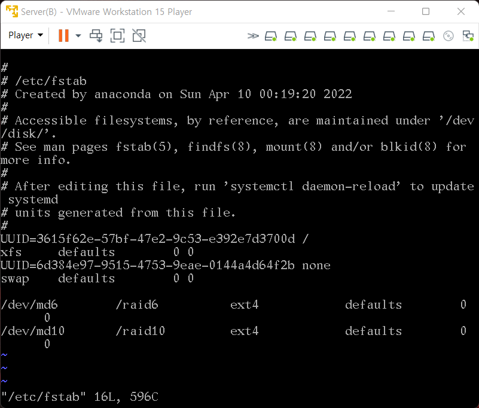Click the last hard disk device icon
The height and width of the screenshot is (408, 479).
coord(429,36)
